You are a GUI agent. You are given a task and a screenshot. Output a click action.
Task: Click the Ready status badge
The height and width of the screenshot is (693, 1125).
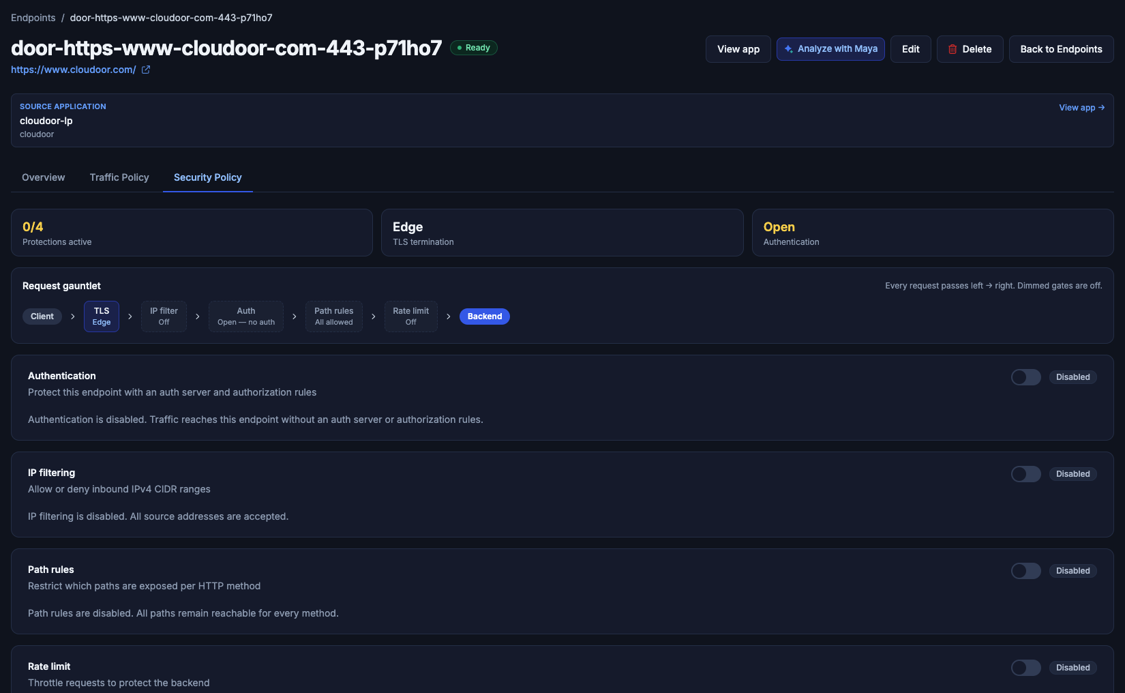(474, 48)
